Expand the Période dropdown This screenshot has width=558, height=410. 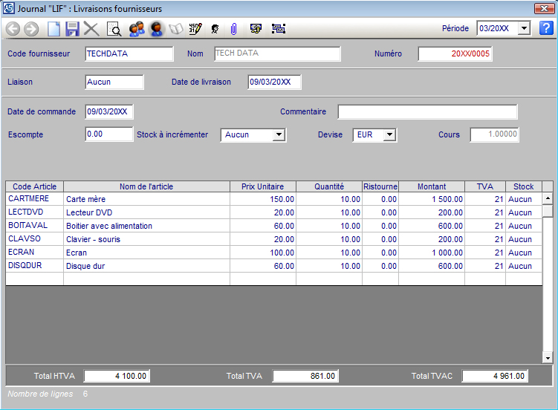coord(524,28)
